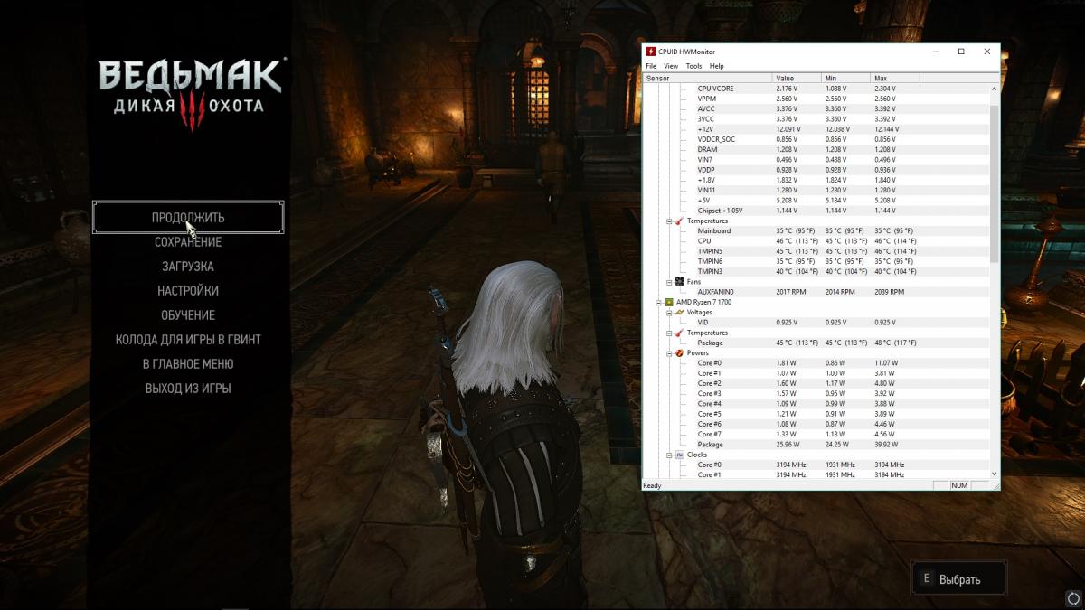Select the VPPM sensor row
Viewport: 1085px width, 610px height.
pyautogui.click(x=816, y=99)
